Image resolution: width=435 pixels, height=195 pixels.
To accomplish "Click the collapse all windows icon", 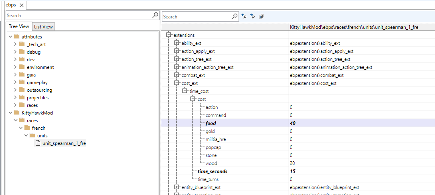I will tap(261, 16).
